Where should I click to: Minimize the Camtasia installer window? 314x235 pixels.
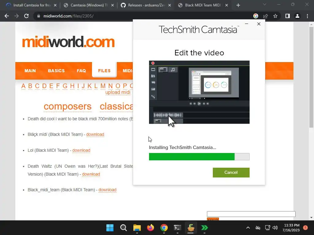click(x=247, y=24)
